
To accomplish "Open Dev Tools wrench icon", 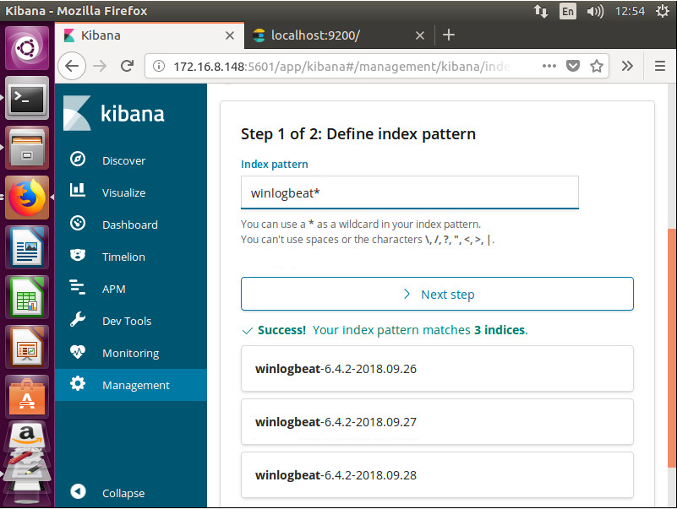I will pyautogui.click(x=78, y=320).
